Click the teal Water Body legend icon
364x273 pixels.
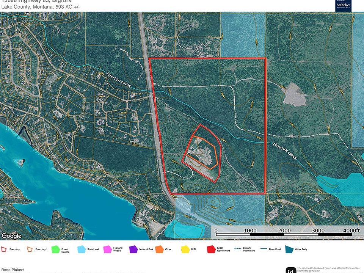point(289,249)
